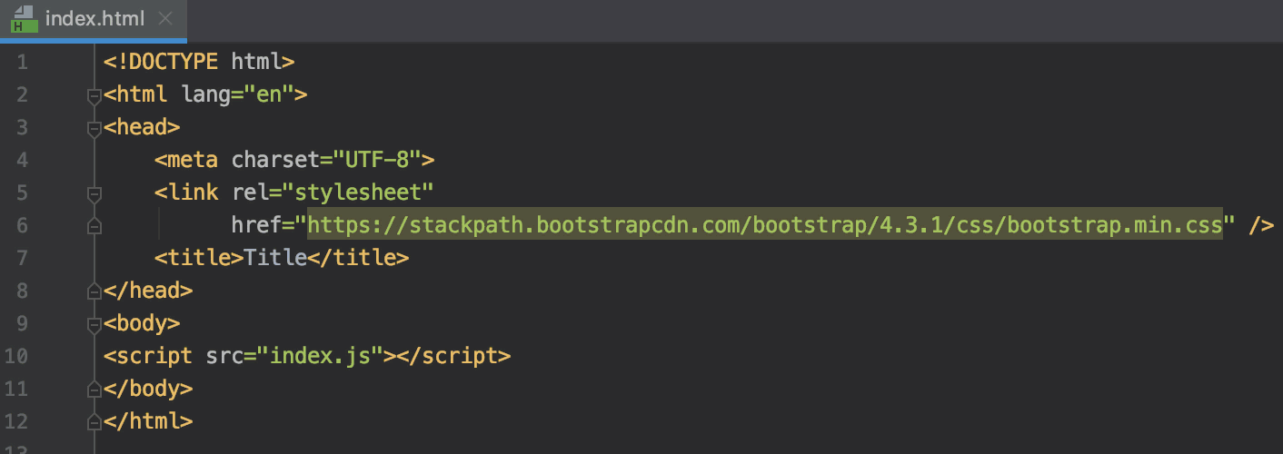
Task: Click the UTF-8 charset value
Action: click(x=380, y=160)
